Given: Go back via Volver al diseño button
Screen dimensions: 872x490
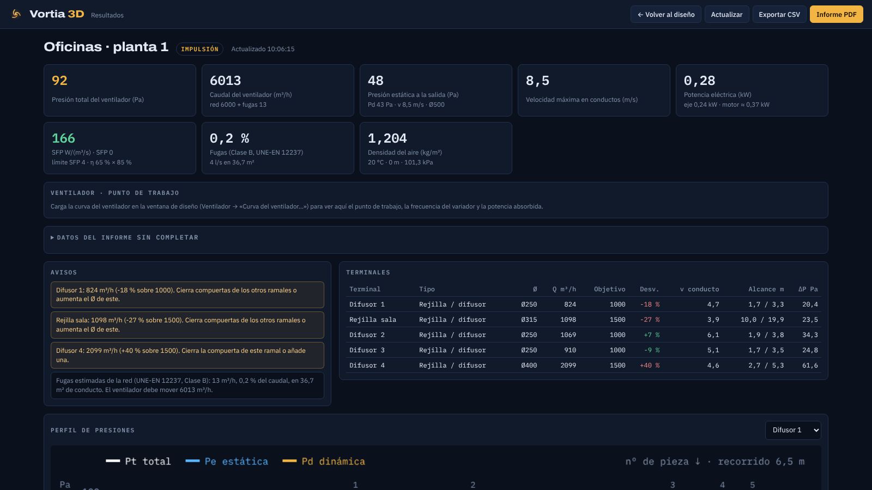Looking at the screenshot, I should click(665, 15).
